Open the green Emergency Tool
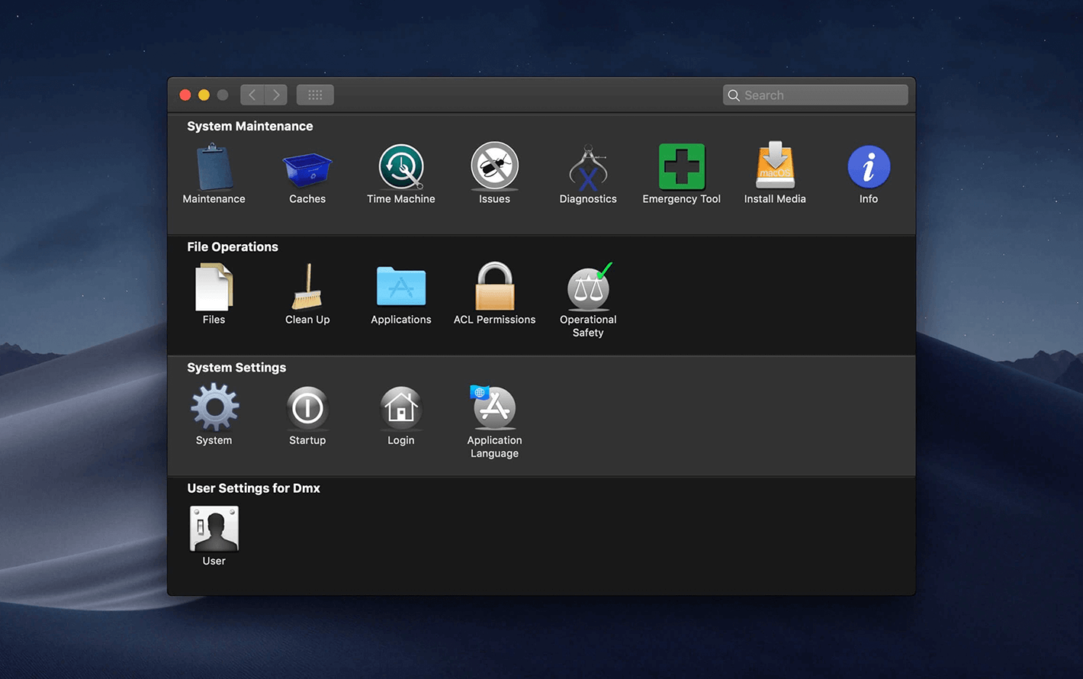Screen dimensions: 1083x679 (x=681, y=167)
